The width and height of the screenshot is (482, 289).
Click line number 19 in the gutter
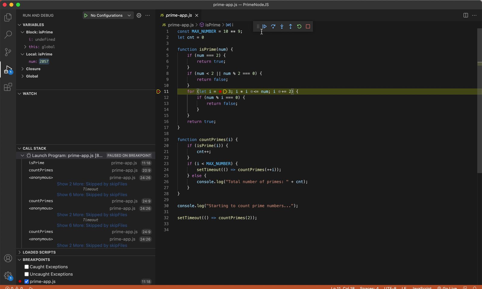click(166, 140)
